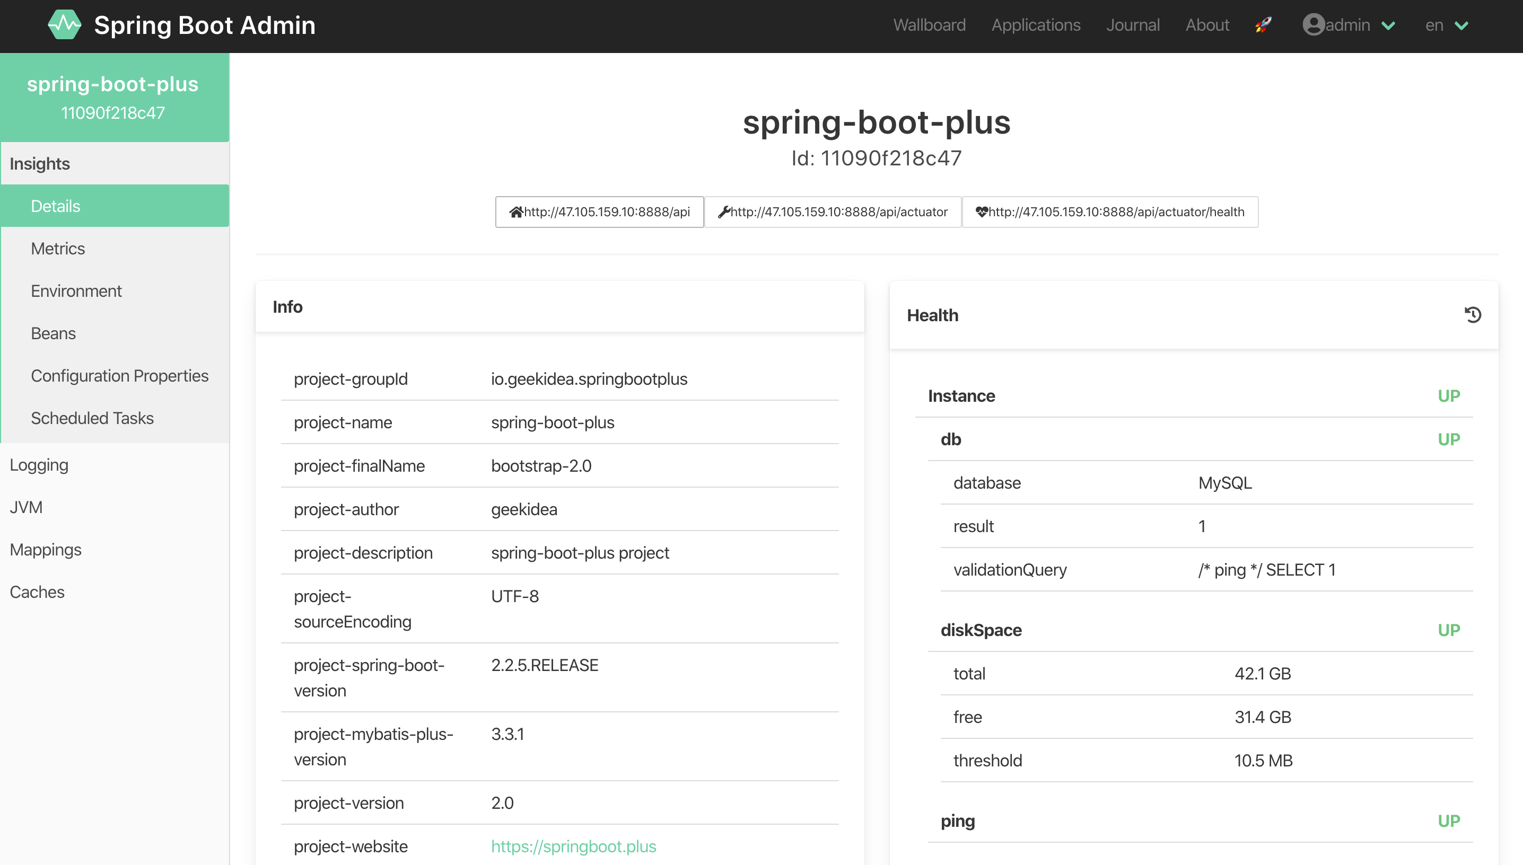Viewport: 1523px width, 865px height.
Task: Open notifications via the rocket icon
Action: 1263,25
